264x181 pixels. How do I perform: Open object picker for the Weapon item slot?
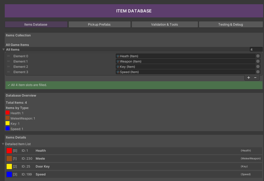click(x=258, y=61)
